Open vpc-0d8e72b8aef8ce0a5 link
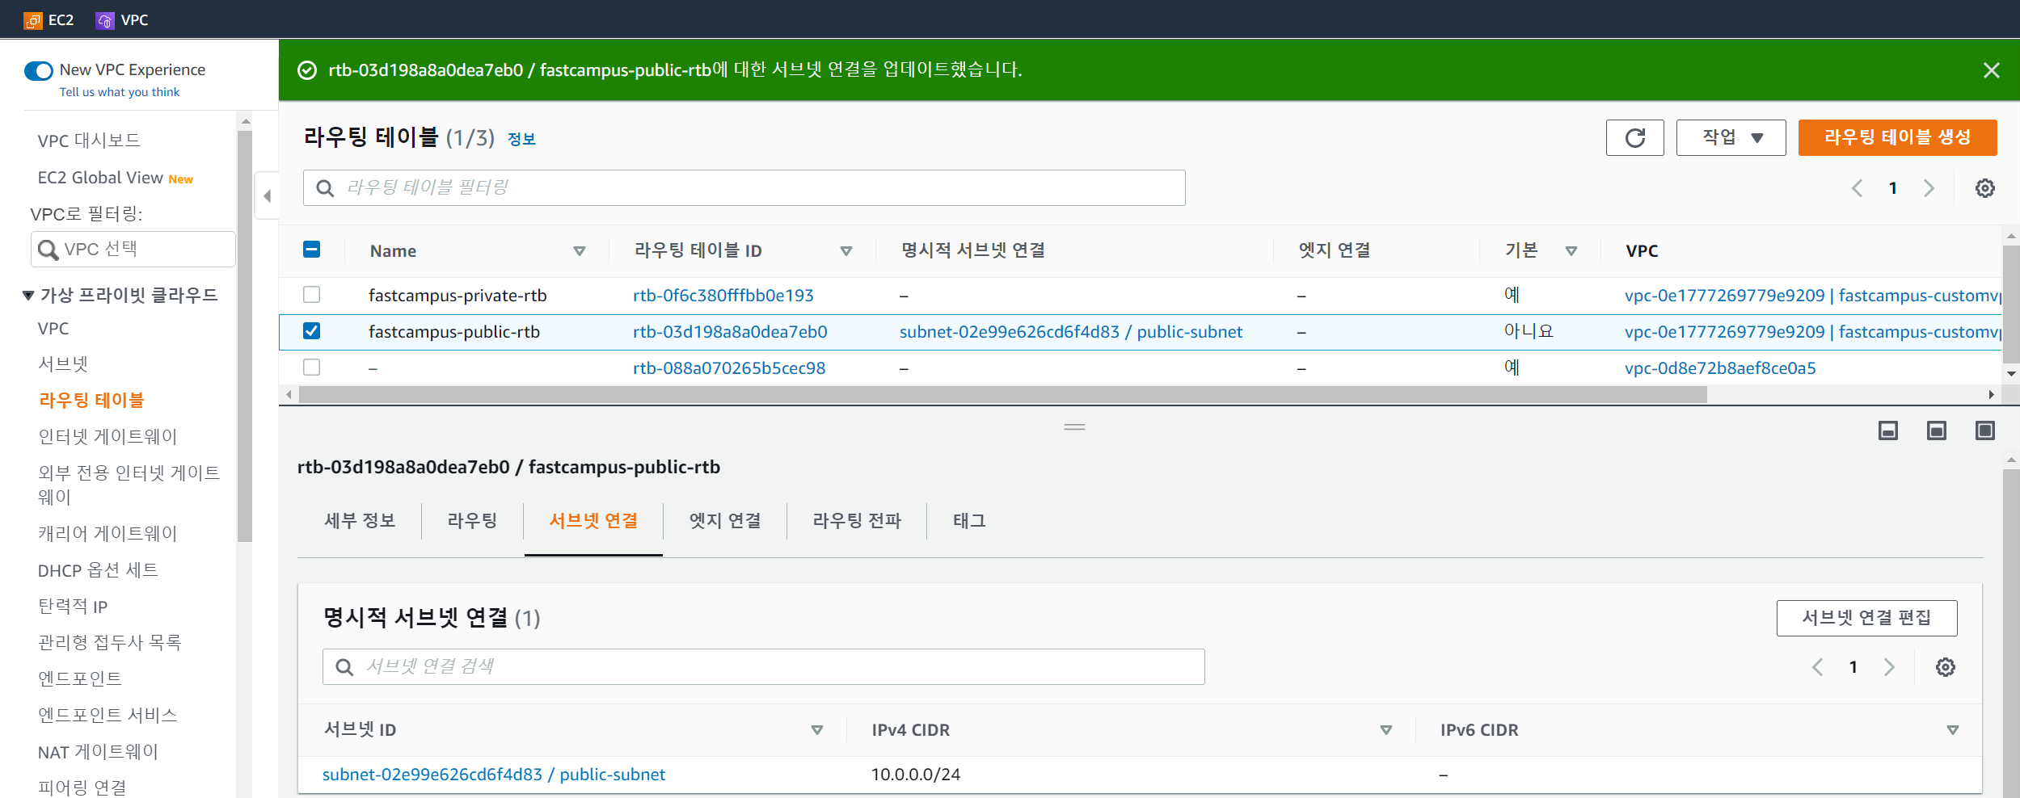The width and height of the screenshot is (2020, 798). click(x=1720, y=368)
